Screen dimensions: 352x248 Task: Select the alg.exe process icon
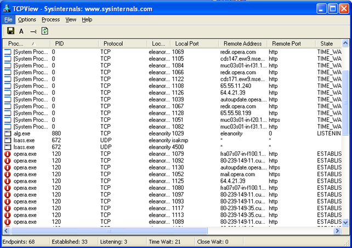[8, 133]
